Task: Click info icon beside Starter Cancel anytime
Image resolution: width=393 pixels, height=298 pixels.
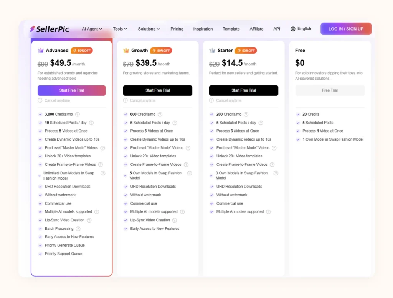Action: tap(211, 100)
